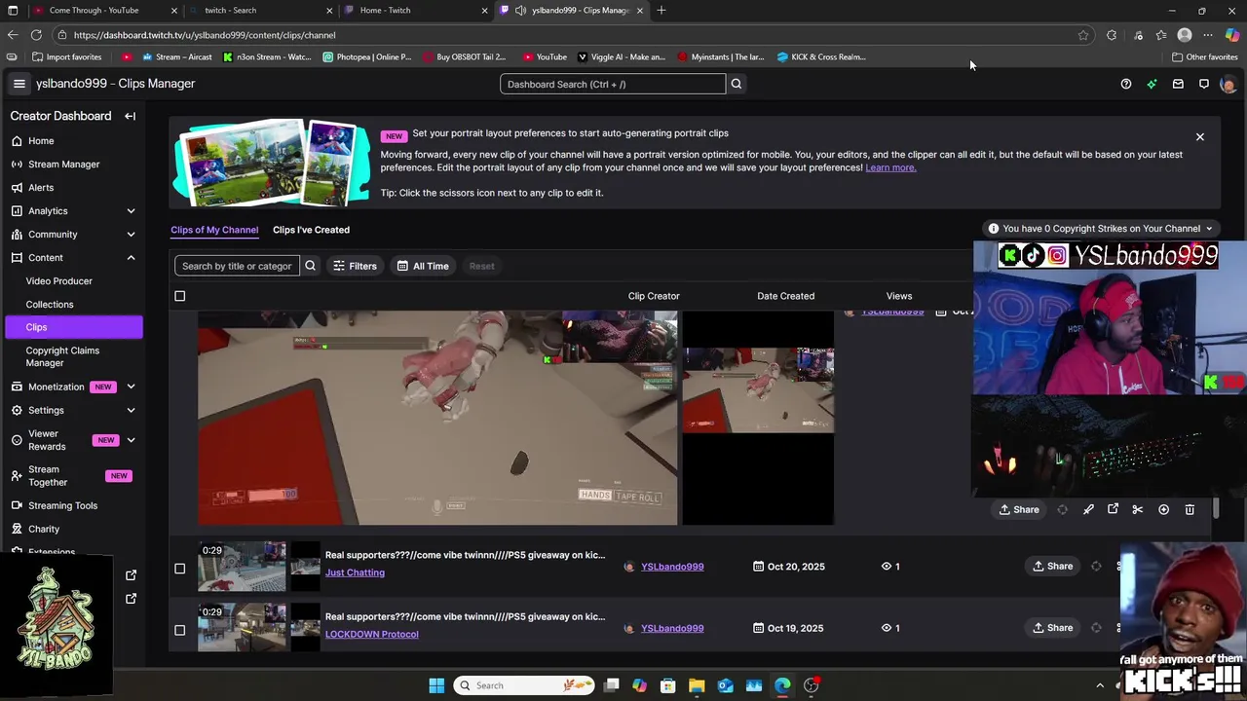Open Stream Manager in sidebar
1247x701 pixels.
(x=64, y=165)
